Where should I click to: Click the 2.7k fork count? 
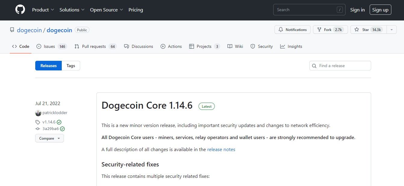coord(338,29)
